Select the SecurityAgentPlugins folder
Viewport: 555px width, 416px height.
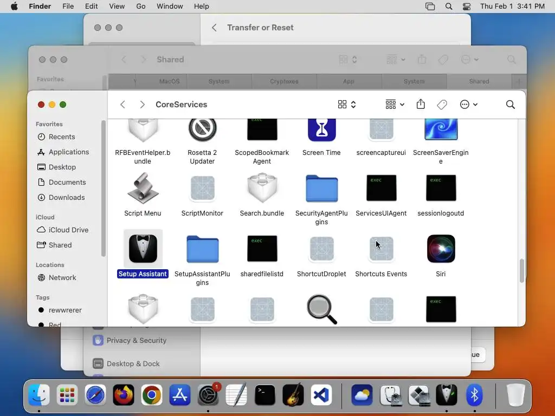321,188
